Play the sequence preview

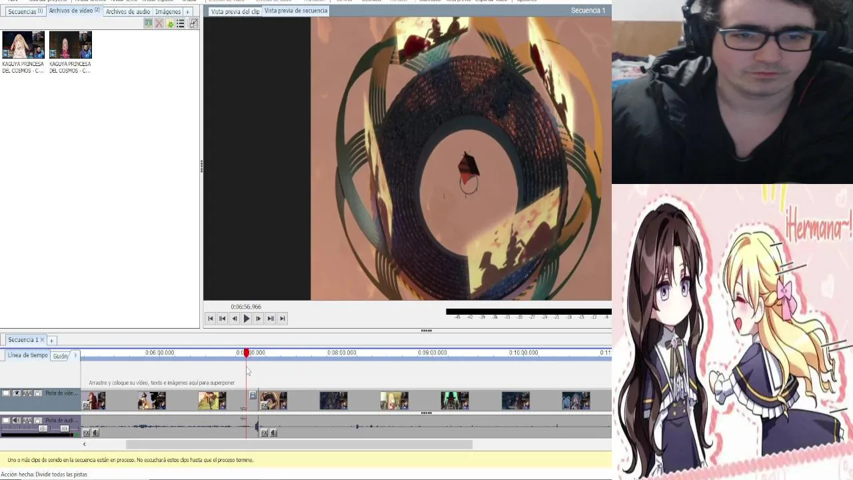246,319
